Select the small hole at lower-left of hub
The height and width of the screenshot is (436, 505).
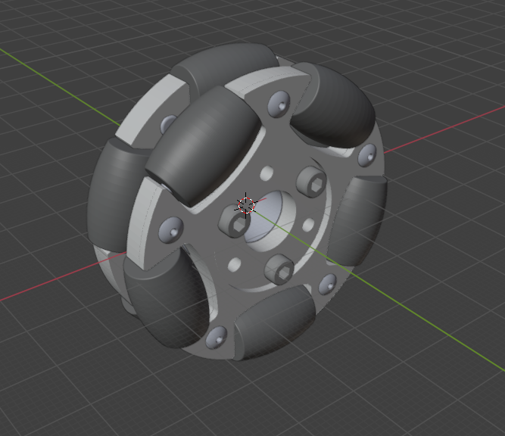point(235,264)
